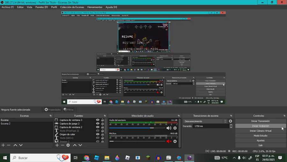Toggle lock on Captura de ventana 3
This screenshot has width=287, height=162.
click(102, 120)
